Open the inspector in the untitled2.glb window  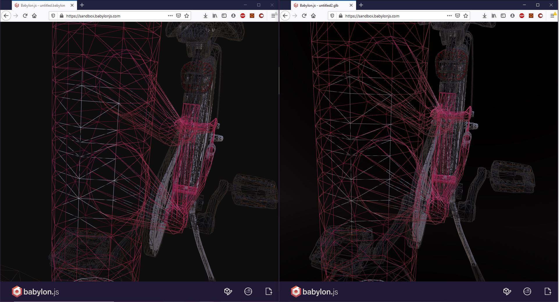tap(507, 292)
